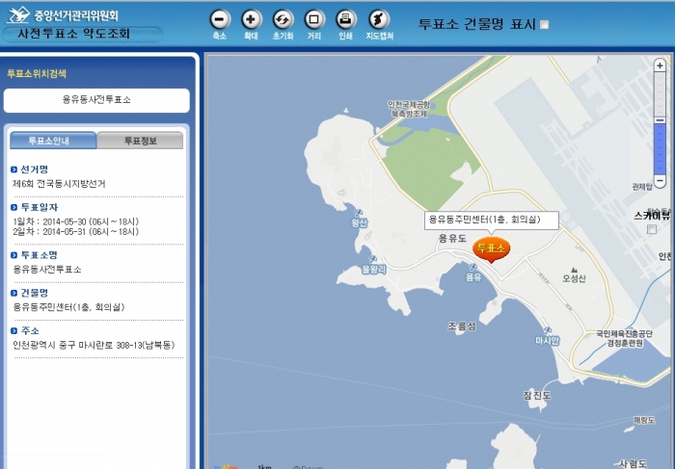This screenshot has width=675, height=469.
Task: Click the 용유동주민센터(1층, 회의실) map tooltip
Action: 492,221
